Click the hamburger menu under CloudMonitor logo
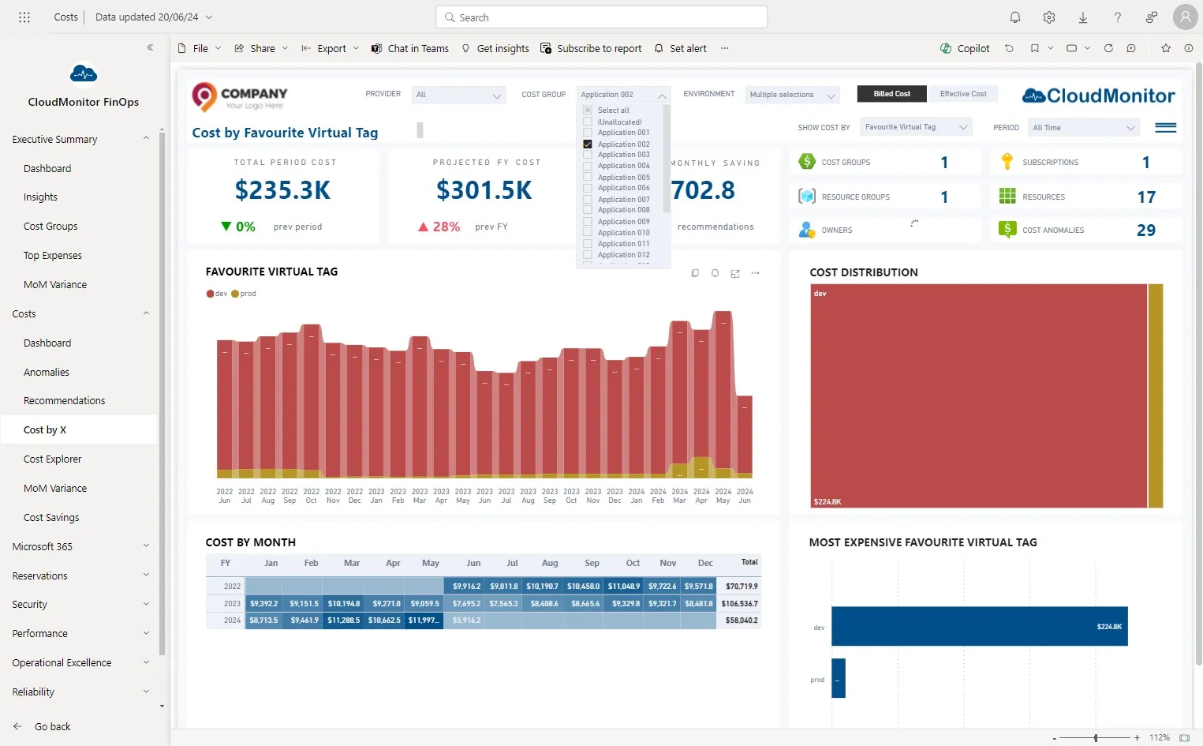Image resolution: width=1203 pixels, height=746 pixels. coord(1166,127)
